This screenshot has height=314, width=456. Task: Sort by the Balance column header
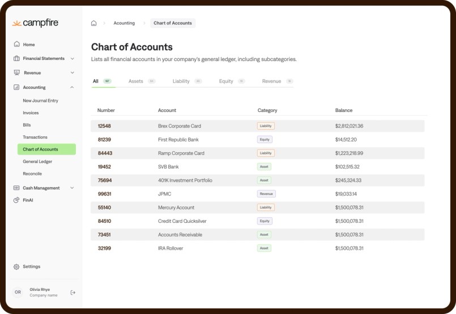point(344,110)
